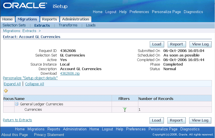
Task: Go to the Administration tab
Action: pos(76,19)
